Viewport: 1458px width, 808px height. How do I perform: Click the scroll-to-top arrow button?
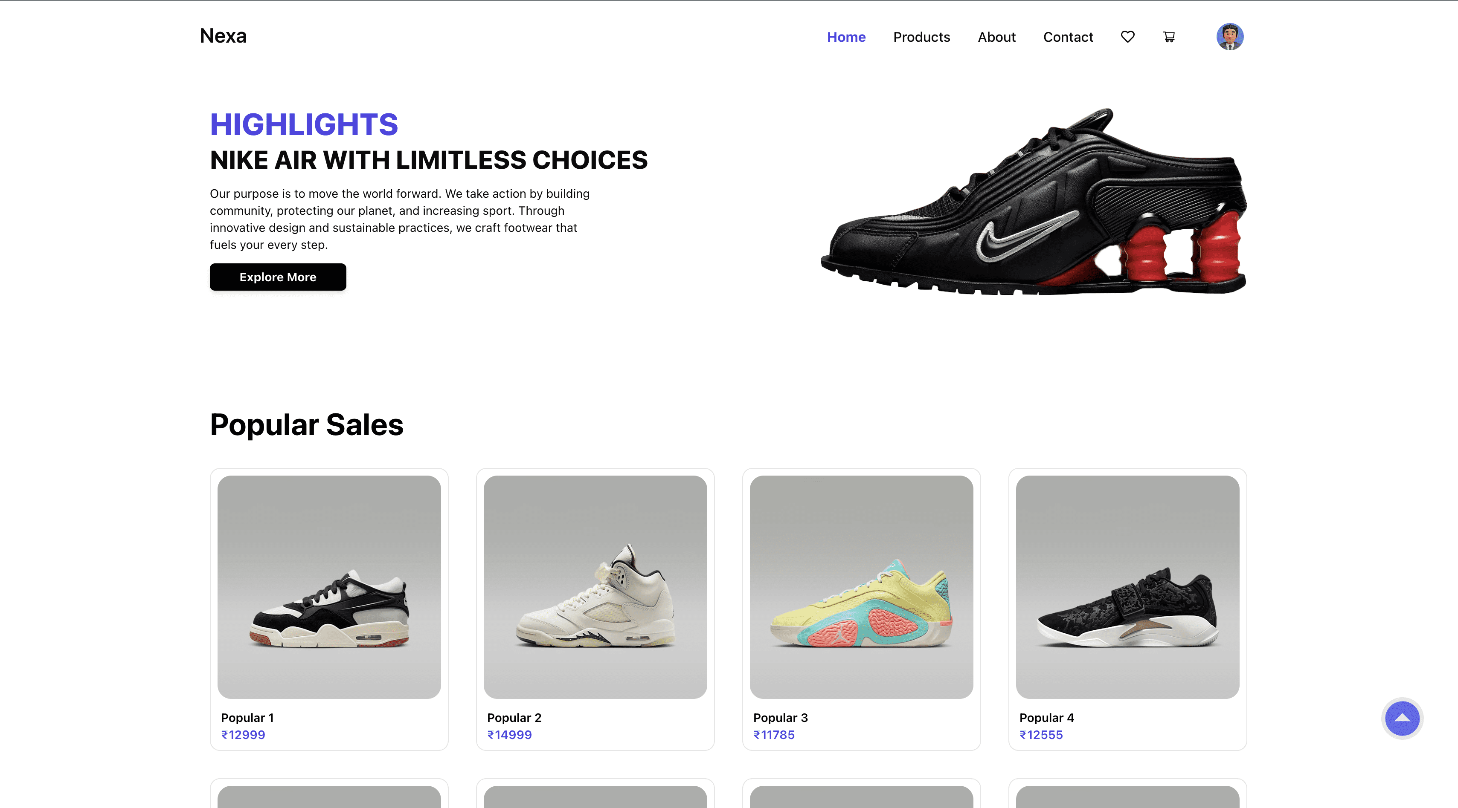1402,718
